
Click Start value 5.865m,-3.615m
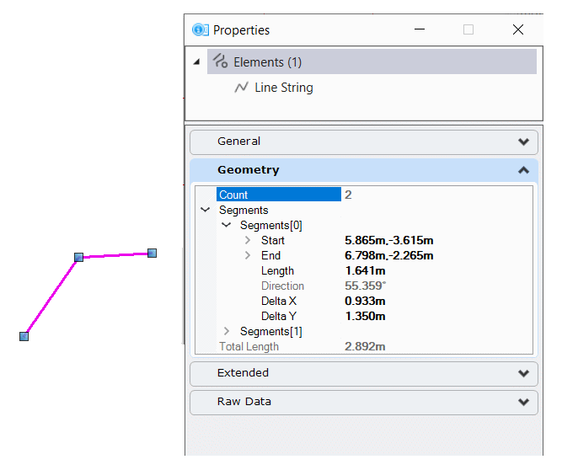coord(389,240)
